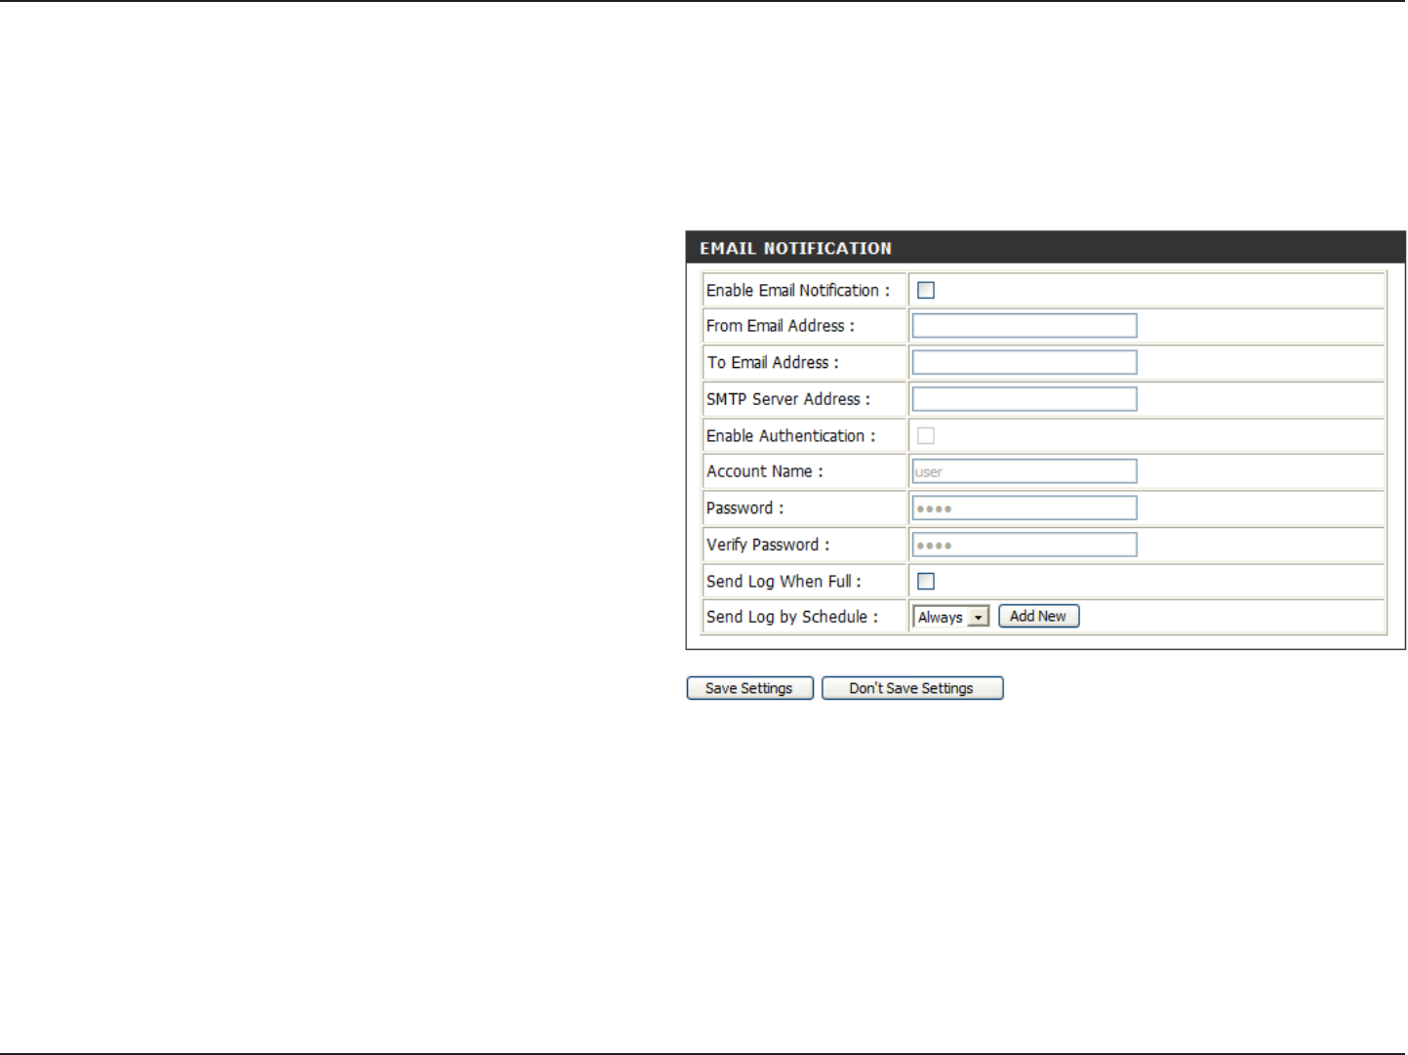Viewport: 1408px width, 1055px height.
Task: Click the Save Settings button
Action: coord(749,688)
